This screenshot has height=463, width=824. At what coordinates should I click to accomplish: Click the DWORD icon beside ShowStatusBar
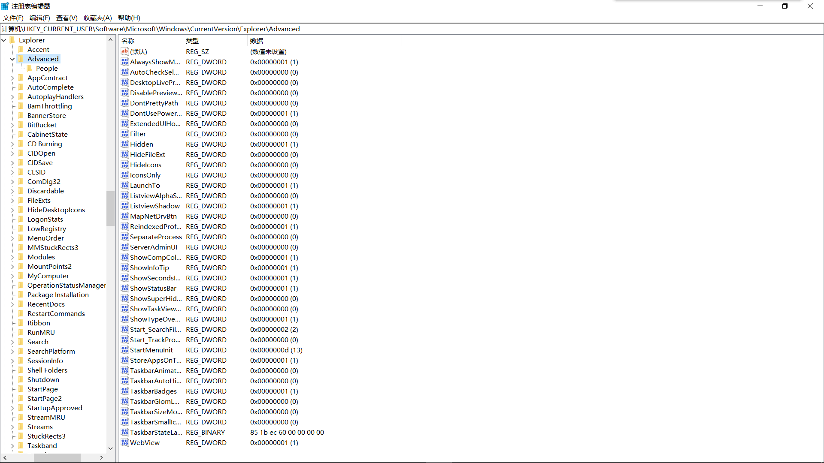pos(124,288)
